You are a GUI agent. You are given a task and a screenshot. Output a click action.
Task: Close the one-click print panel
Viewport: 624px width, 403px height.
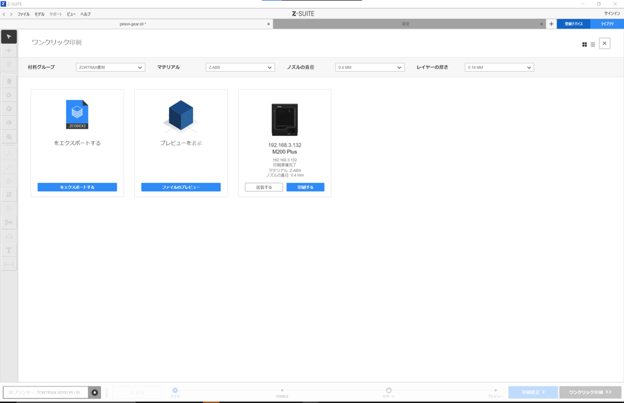coord(604,44)
